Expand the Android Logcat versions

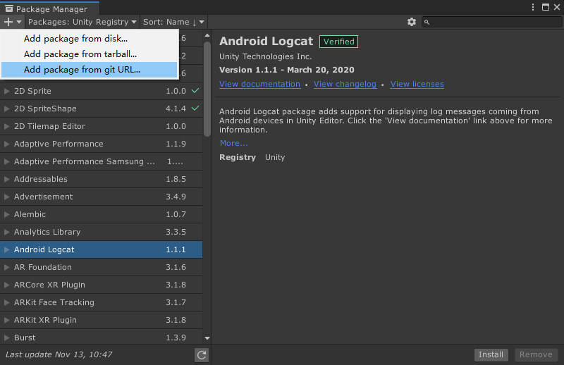point(6,249)
